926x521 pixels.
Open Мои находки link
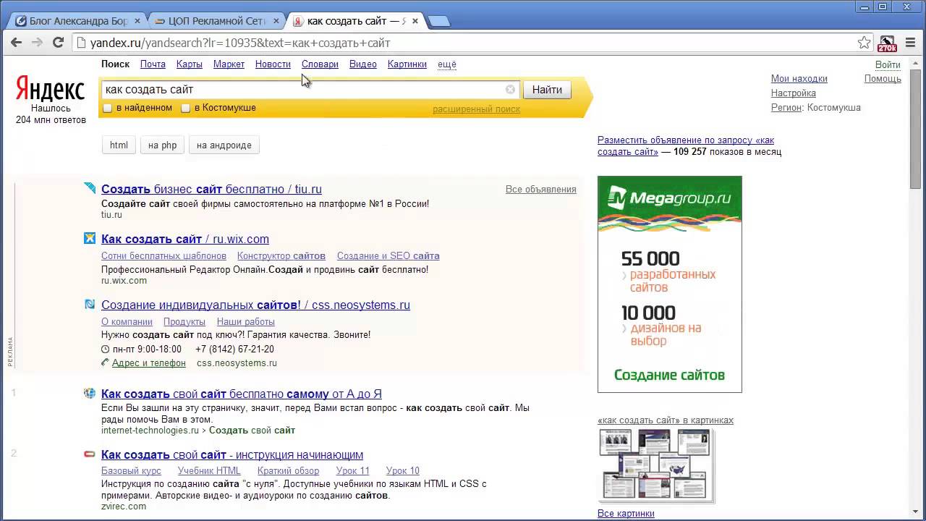click(x=799, y=79)
